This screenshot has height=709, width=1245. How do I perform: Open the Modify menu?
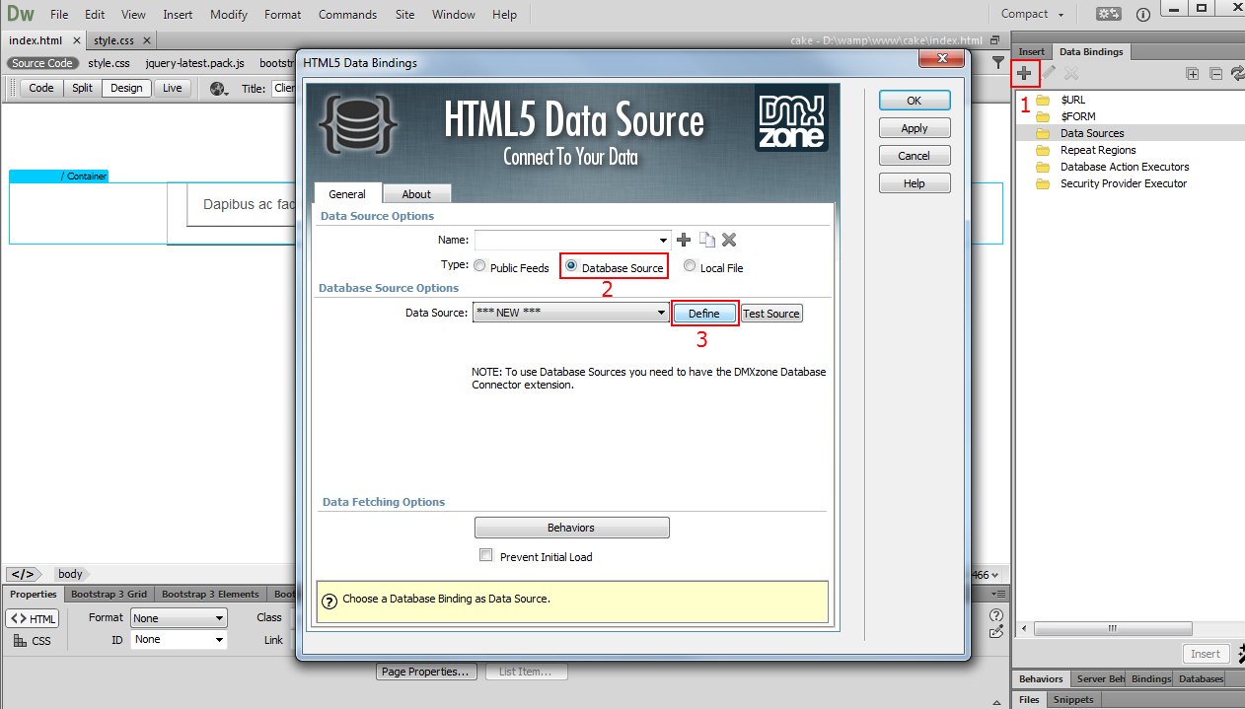click(x=229, y=15)
